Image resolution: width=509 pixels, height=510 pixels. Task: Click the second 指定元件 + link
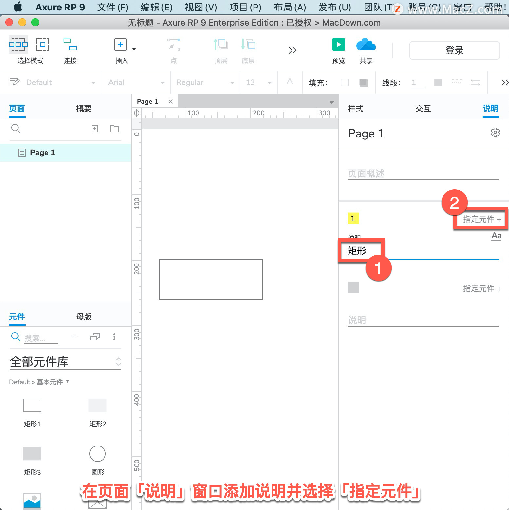[482, 288]
